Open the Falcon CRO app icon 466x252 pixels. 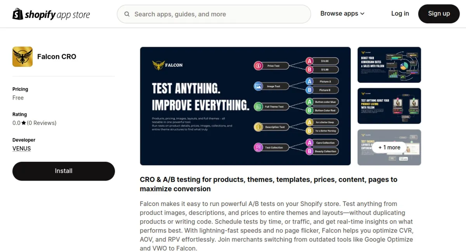pyautogui.click(x=23, y=57)
